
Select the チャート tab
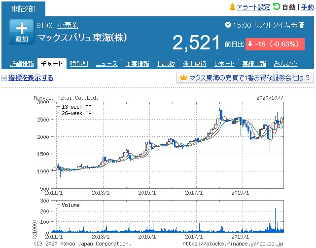point(52,64)
